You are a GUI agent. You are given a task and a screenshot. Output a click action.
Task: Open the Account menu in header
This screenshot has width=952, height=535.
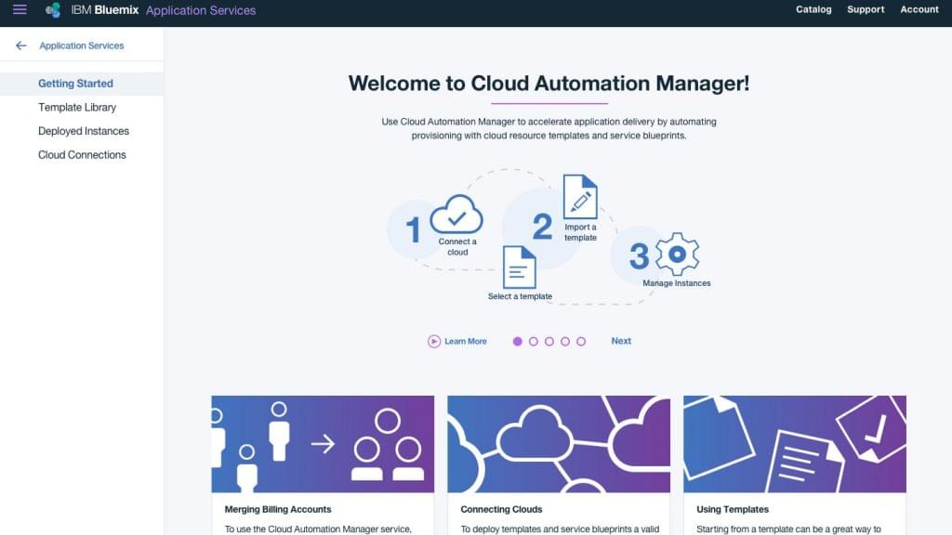pos(919,9)
